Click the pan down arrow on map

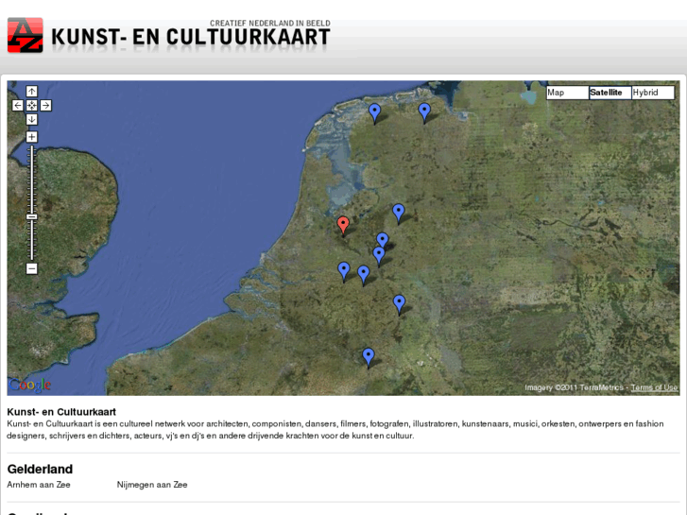[31, 119]
